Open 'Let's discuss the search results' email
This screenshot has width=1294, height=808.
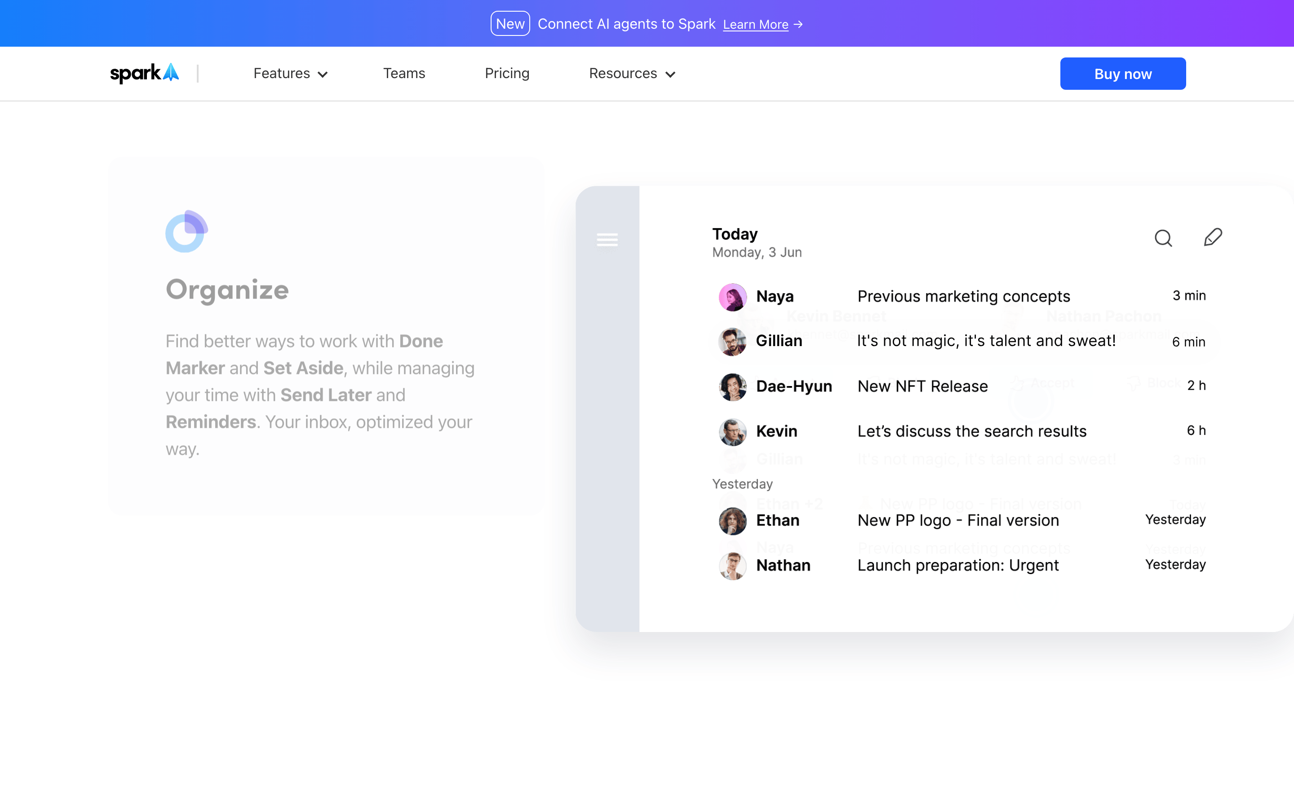click(x=971, y=431)
